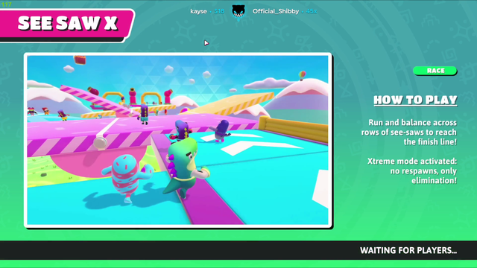
Task: Click the 'Xtreme mode activated' description text
Action: click(412, 170)
